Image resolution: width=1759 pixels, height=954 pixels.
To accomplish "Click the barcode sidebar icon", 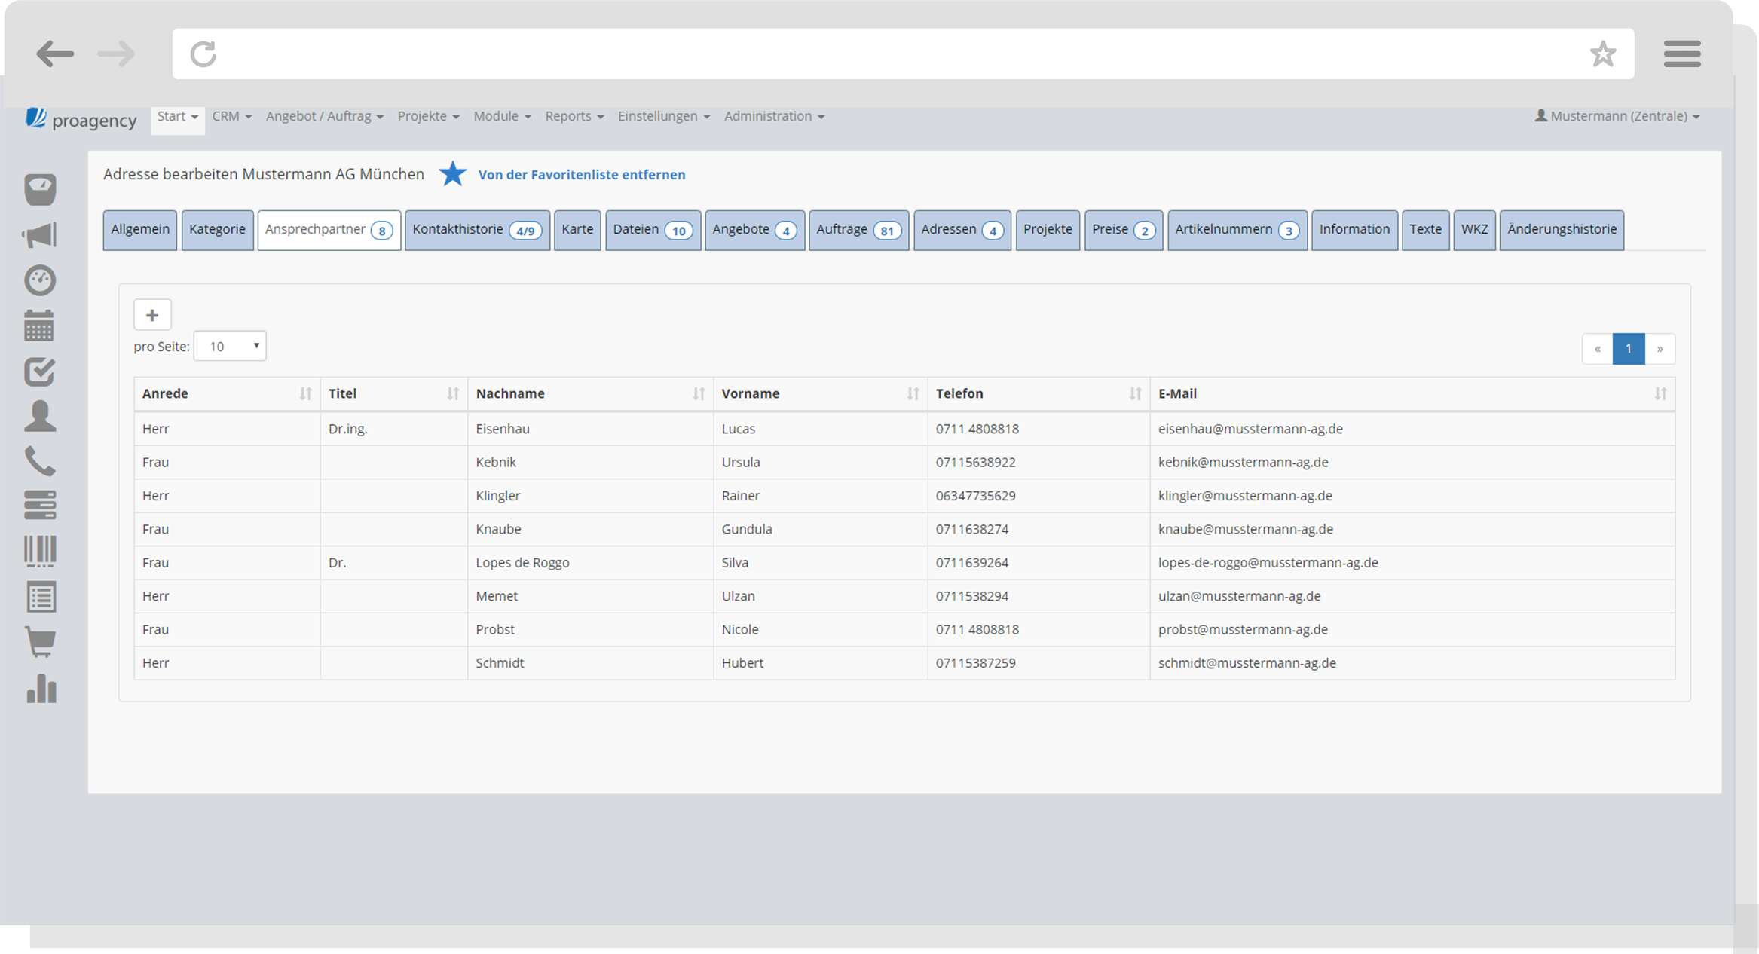I will point(39,551).
